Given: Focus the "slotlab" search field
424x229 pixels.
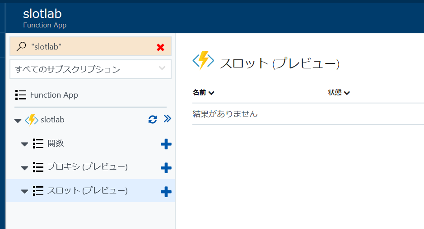Looking at the screenshot, I should (91, 47).
